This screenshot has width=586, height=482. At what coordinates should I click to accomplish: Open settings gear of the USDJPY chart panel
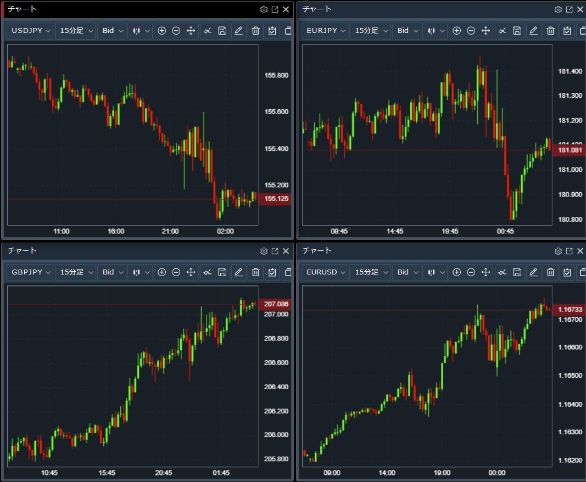264,9
